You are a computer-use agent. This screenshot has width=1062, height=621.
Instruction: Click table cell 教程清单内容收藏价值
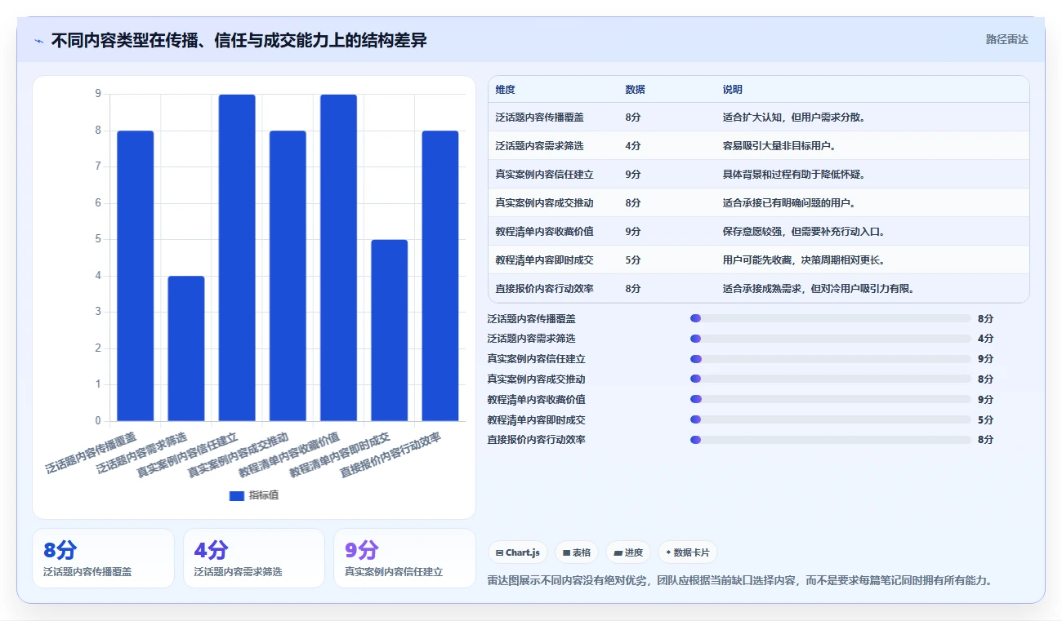(544, 232)
